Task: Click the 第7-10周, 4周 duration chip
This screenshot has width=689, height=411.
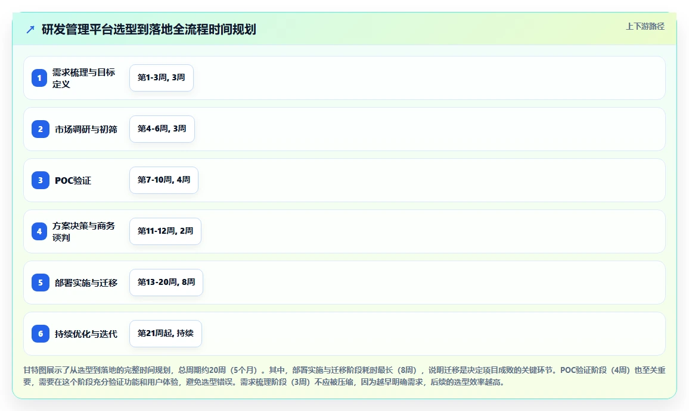Action: pyautogui.click(x=164, y=180)
